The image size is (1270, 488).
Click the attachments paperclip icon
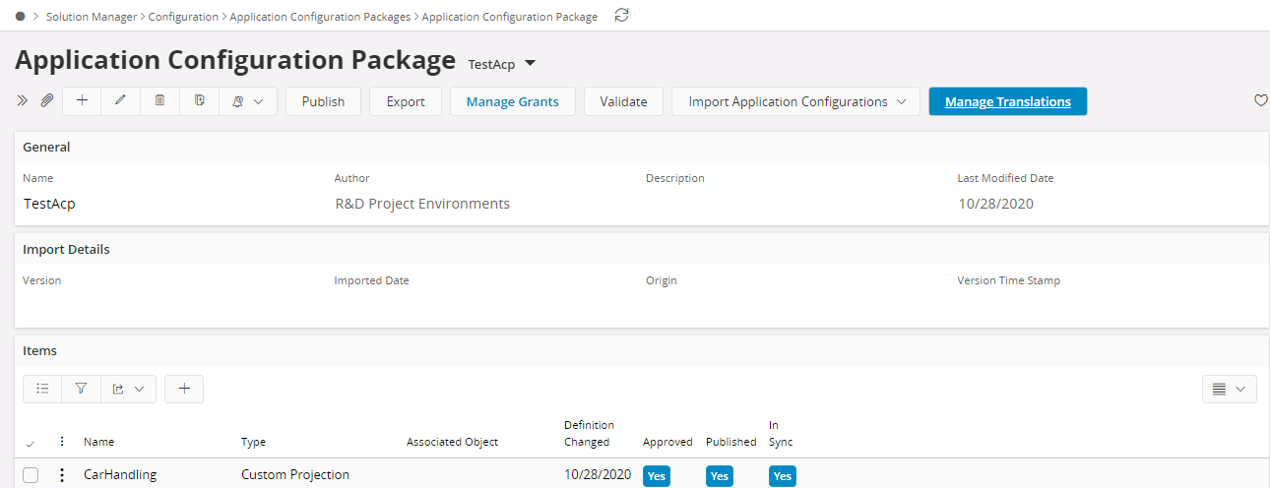46,101
